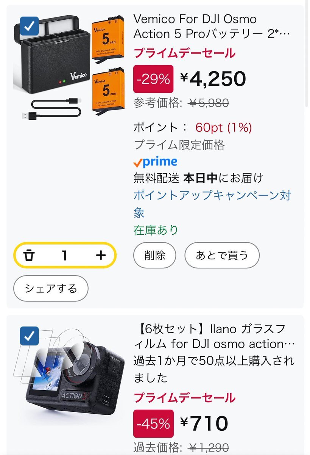
Task: Tap the あとで買う button
Action: [222, 256]
